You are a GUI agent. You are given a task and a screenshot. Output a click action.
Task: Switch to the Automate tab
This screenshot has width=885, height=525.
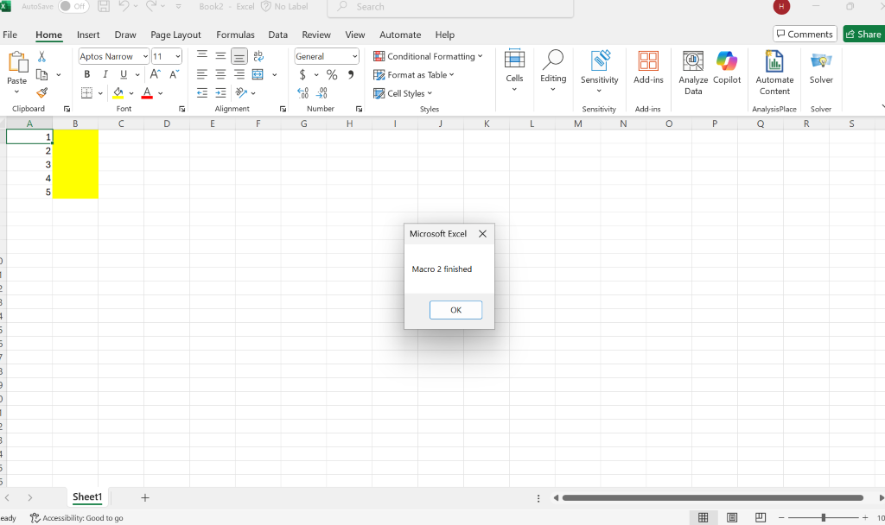click(400, 35)
